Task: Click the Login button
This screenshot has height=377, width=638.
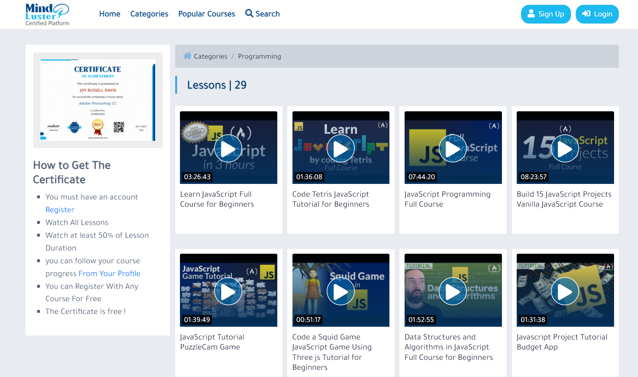Action: [597, 14]
